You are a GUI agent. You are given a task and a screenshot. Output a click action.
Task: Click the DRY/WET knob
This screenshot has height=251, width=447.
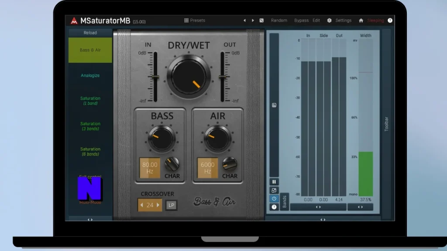click(189, 77)
